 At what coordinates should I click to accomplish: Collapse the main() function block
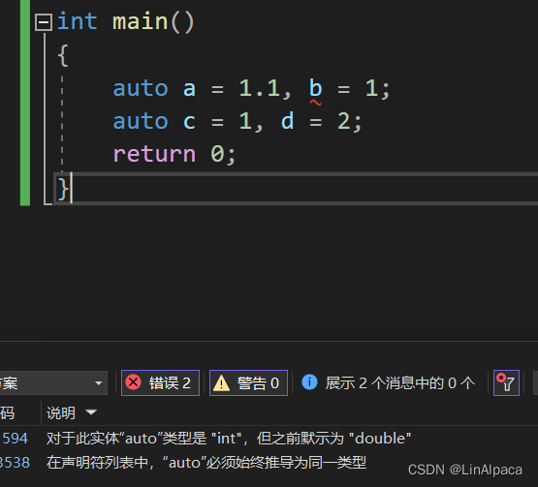(44, 22)
